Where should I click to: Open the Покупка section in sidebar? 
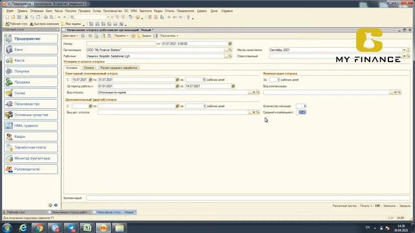click(31, 71)
